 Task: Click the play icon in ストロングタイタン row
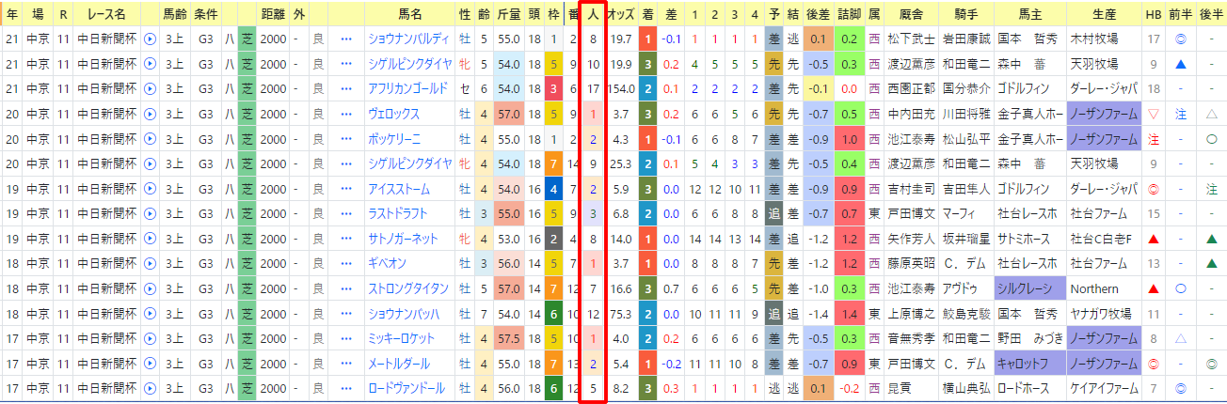pyautogui.click(x=149, y=288)
